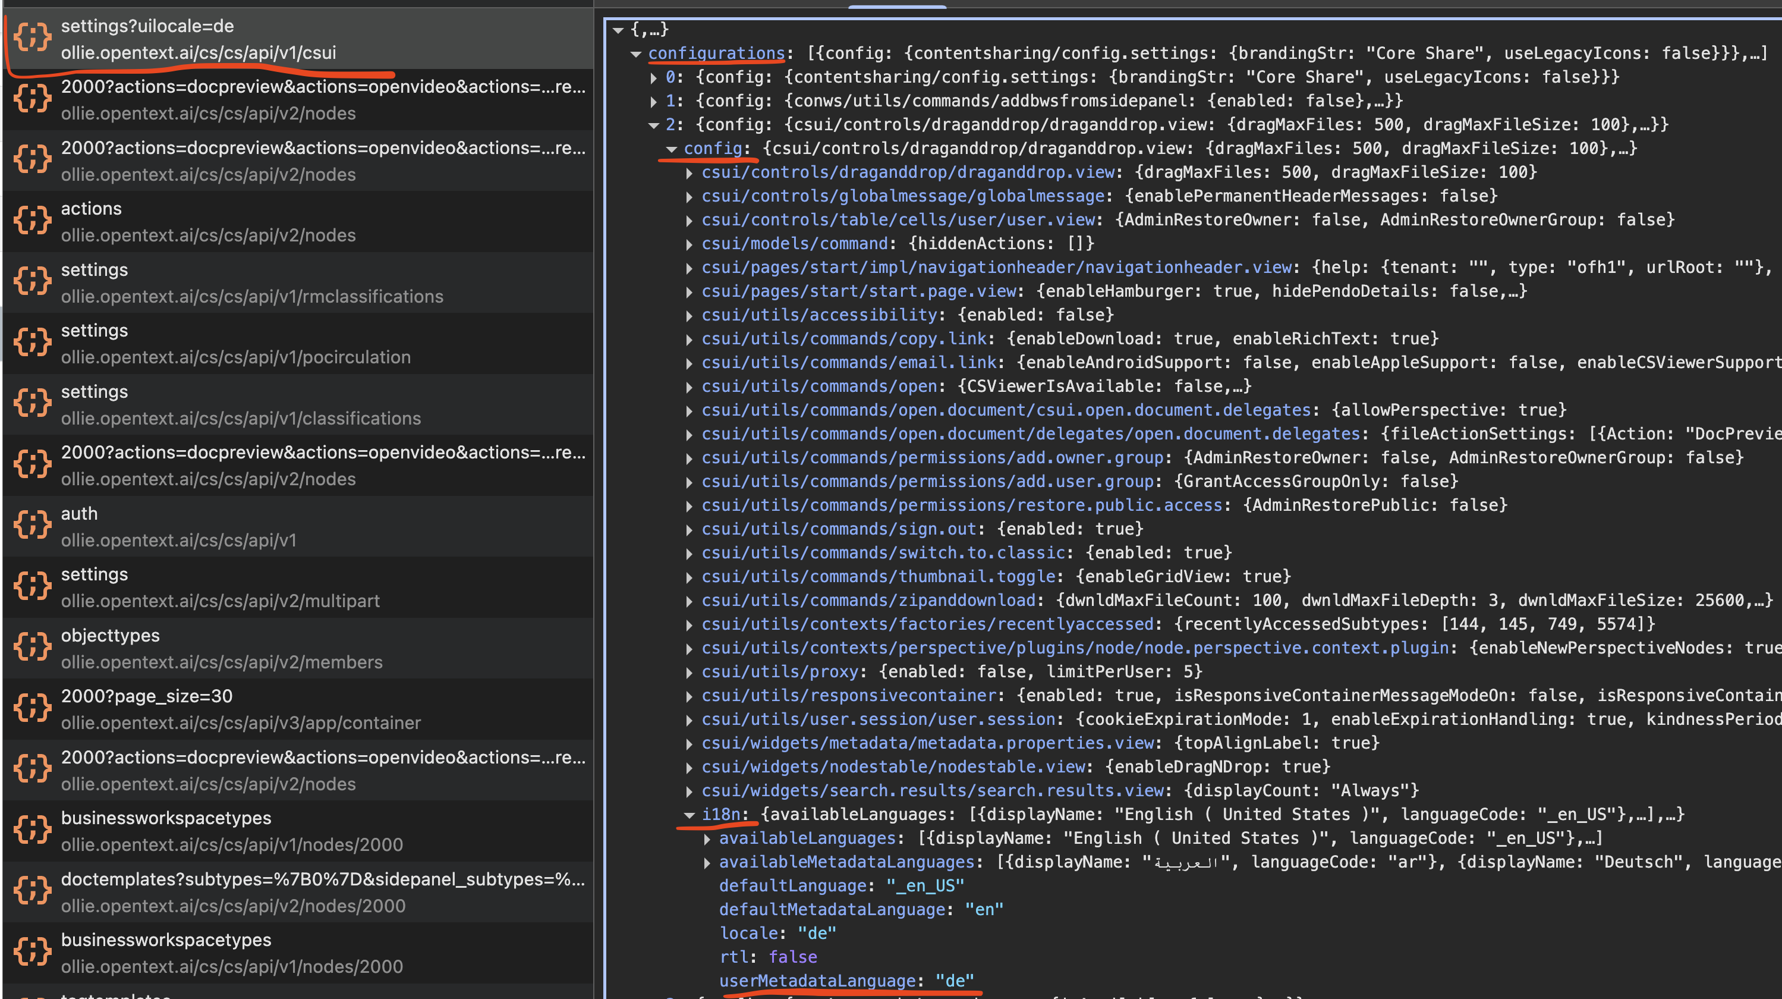The image size is (1782, 999).
Task: Expand csui/controls/draganddrop/draganddrop.view node
Action: tap(689, 173)
